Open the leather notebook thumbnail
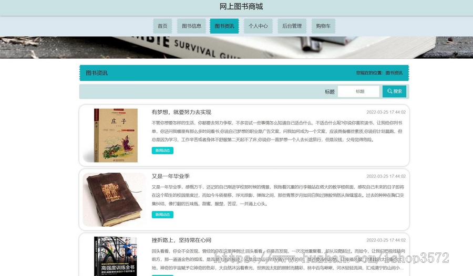This screenshot has height=276, width=473. tap(114, 199)
